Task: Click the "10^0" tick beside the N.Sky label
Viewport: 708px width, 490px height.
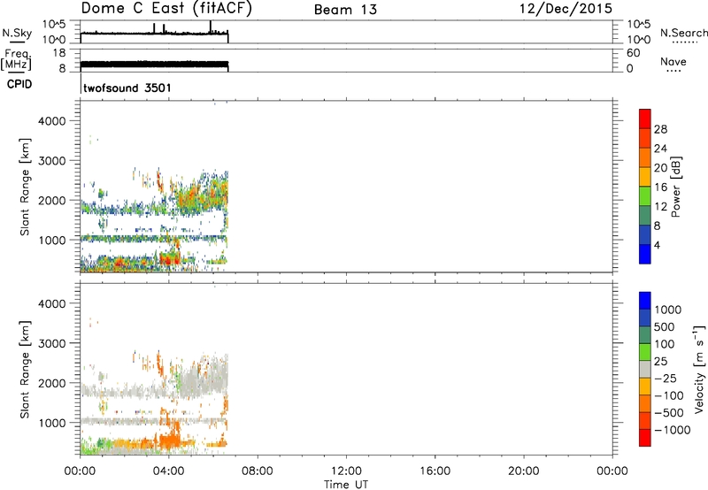Action: coord(54,40)
